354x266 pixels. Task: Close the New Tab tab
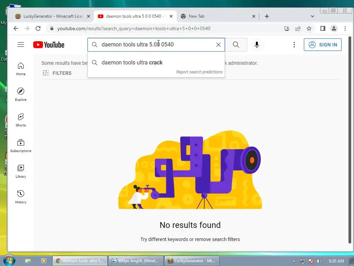click(x=254, y=16)
